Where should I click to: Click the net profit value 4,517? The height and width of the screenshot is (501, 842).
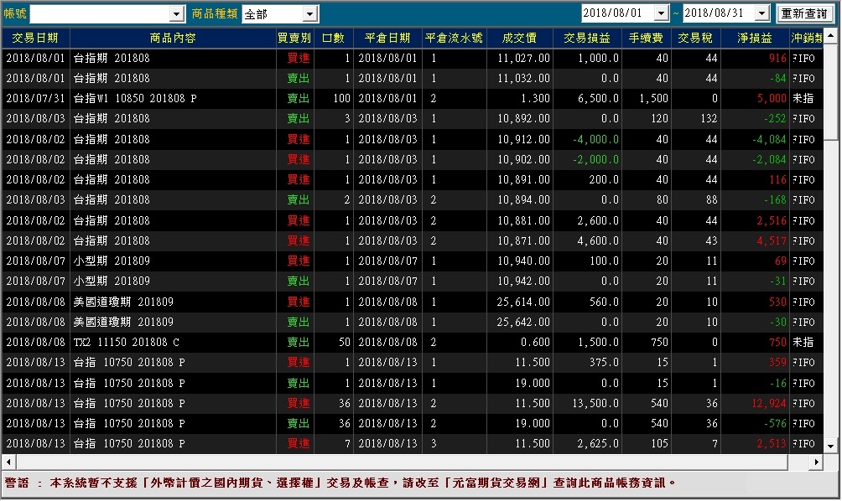772,240
